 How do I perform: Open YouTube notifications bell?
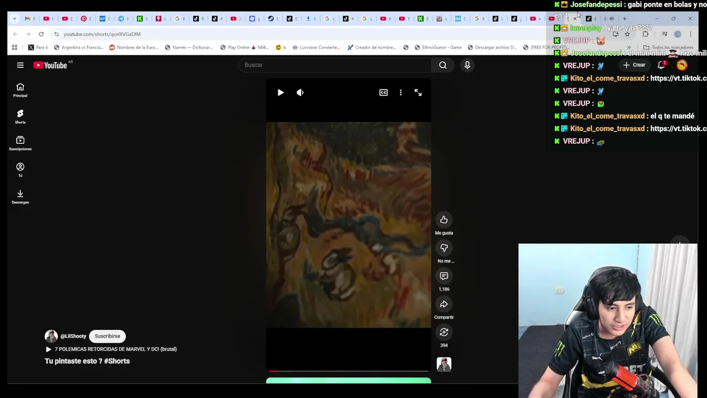tap(661, 65)
